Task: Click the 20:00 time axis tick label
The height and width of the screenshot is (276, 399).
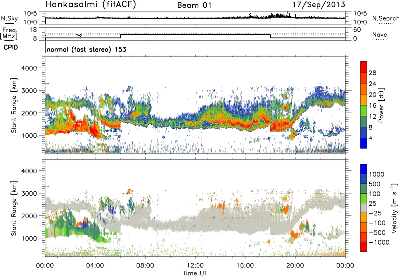Action: click(x=295, y=266)
